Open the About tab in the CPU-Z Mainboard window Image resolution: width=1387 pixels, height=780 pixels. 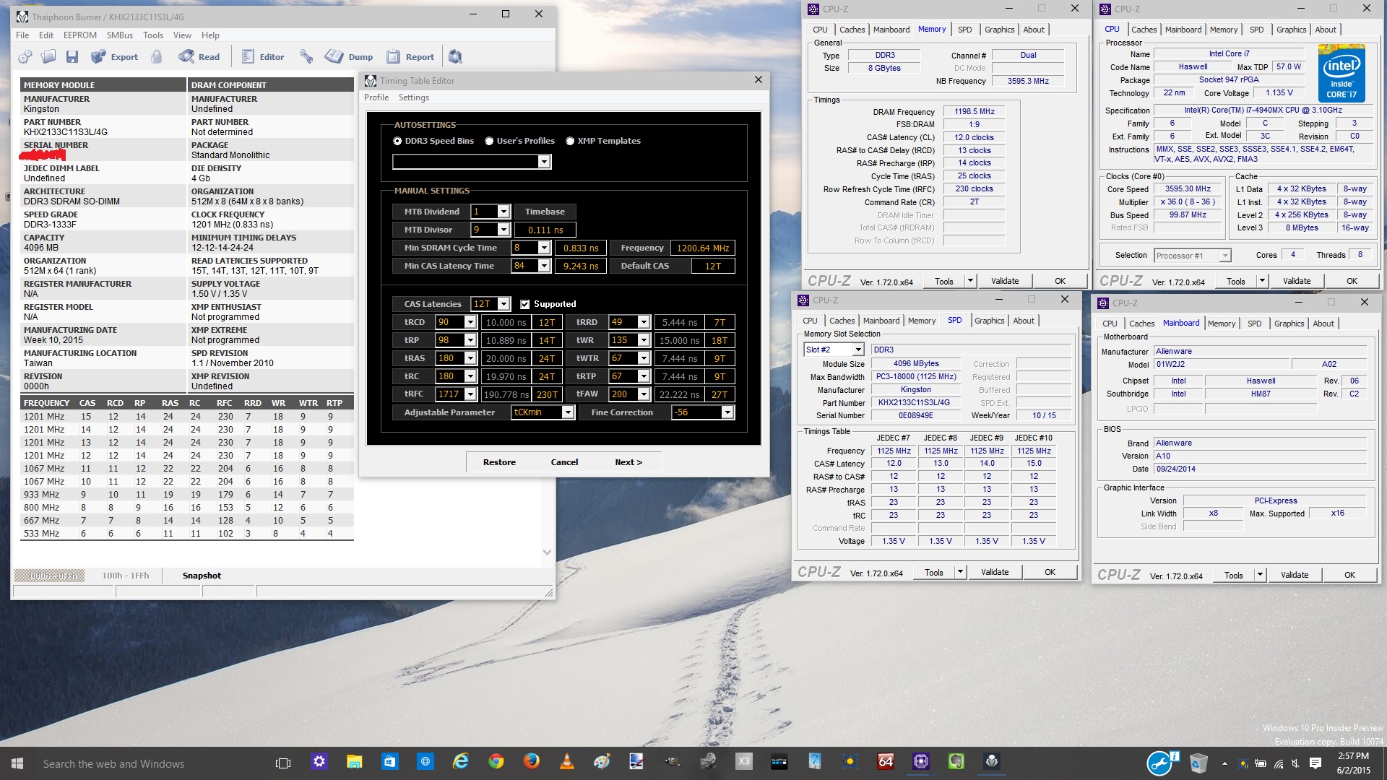(x=1323, y=324)
